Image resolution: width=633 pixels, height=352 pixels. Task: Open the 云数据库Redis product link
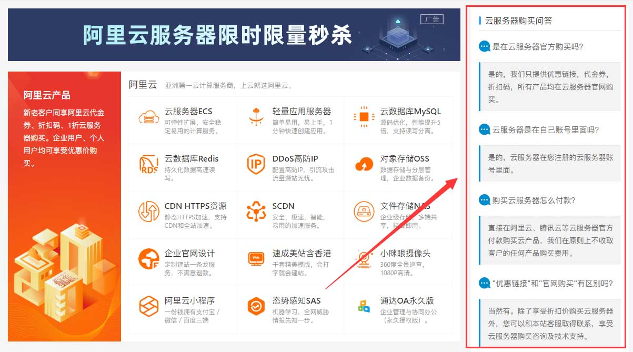(192, 159)
